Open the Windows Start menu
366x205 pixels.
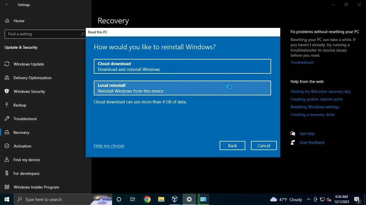tap(7, 199)
